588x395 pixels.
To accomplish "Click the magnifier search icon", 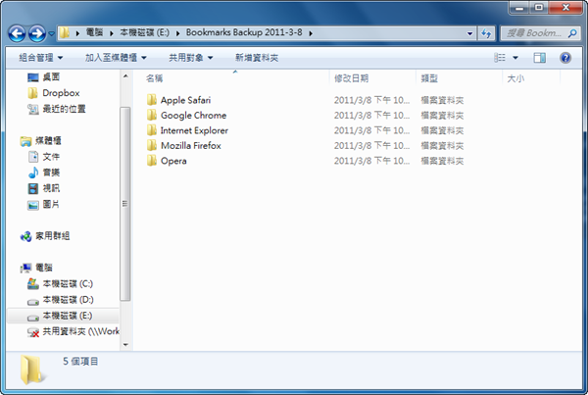I will pyautogui.click(x=572, y=33).
